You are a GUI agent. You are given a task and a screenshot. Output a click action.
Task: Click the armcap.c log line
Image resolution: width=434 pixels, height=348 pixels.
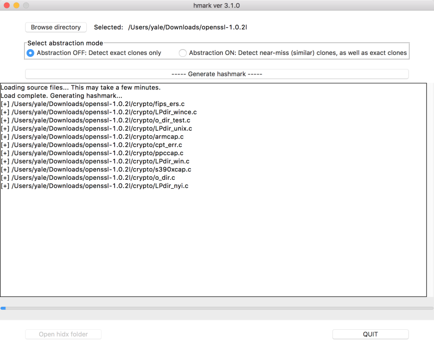tap(92, 136)
